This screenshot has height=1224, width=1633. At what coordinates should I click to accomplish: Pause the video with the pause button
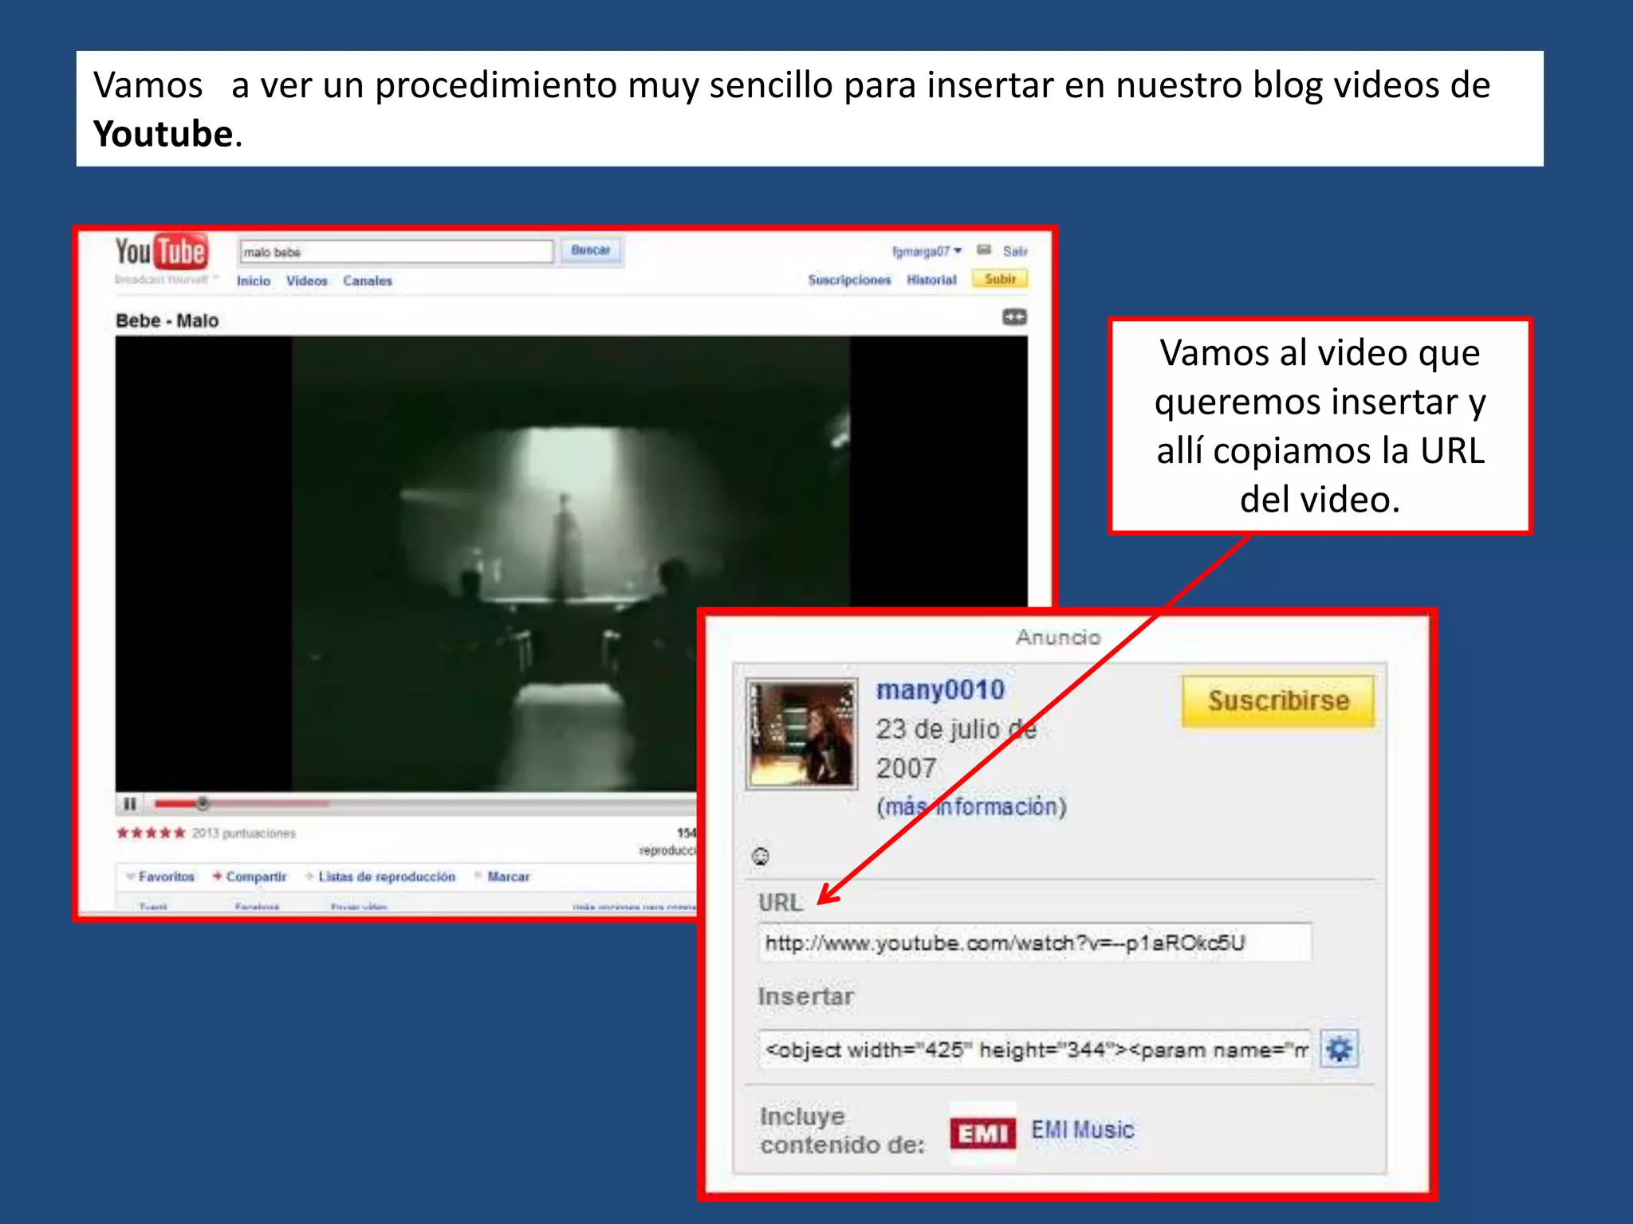point(130,803)
